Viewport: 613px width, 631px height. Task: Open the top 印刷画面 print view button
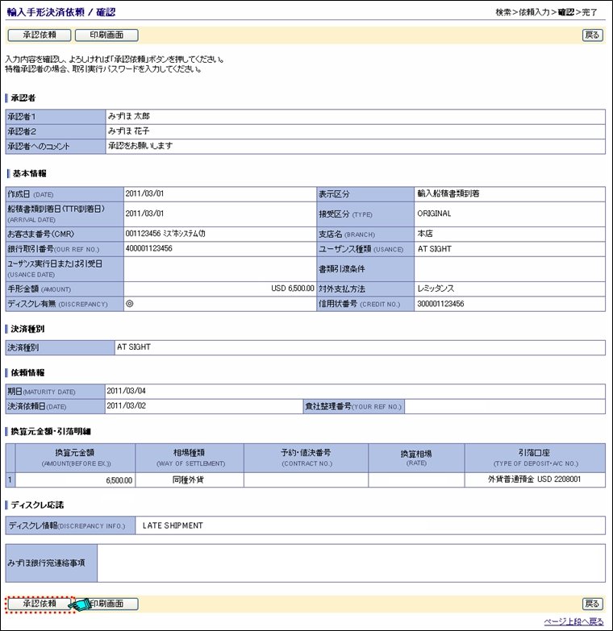[x=106, y=35]
